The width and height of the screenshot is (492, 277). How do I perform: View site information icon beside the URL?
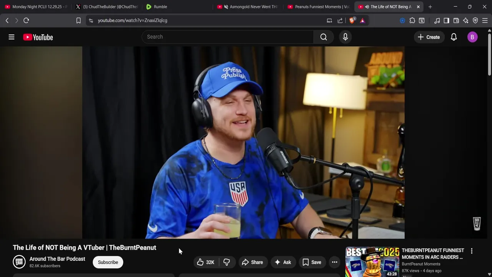91,20
